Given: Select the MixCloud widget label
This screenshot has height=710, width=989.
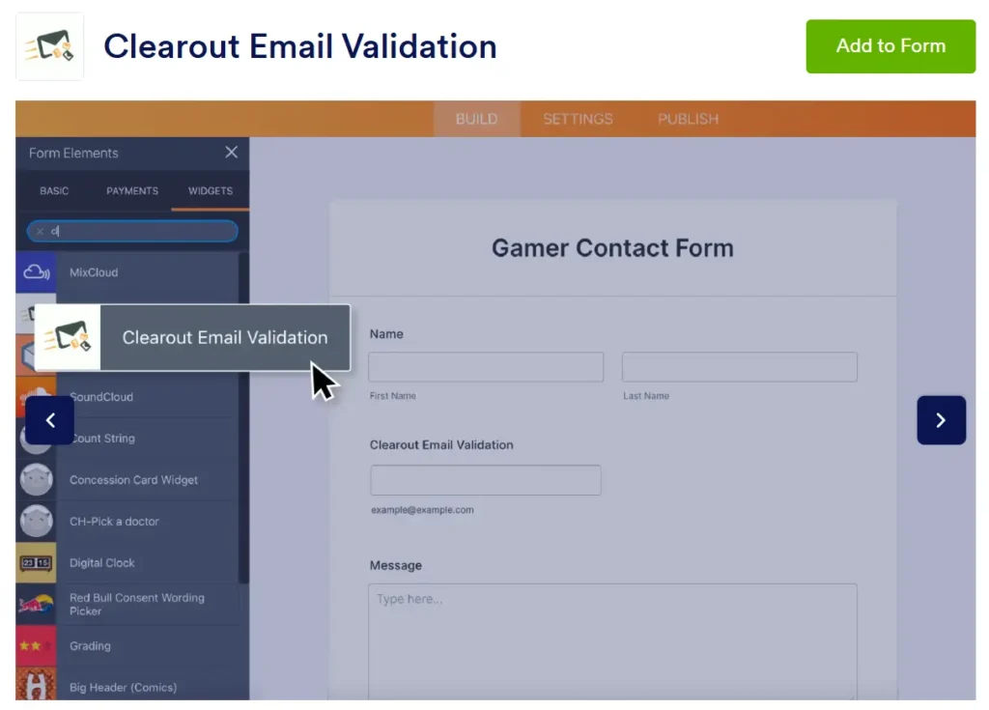Looking at the screenshot, I should click(x=94, y=272).
